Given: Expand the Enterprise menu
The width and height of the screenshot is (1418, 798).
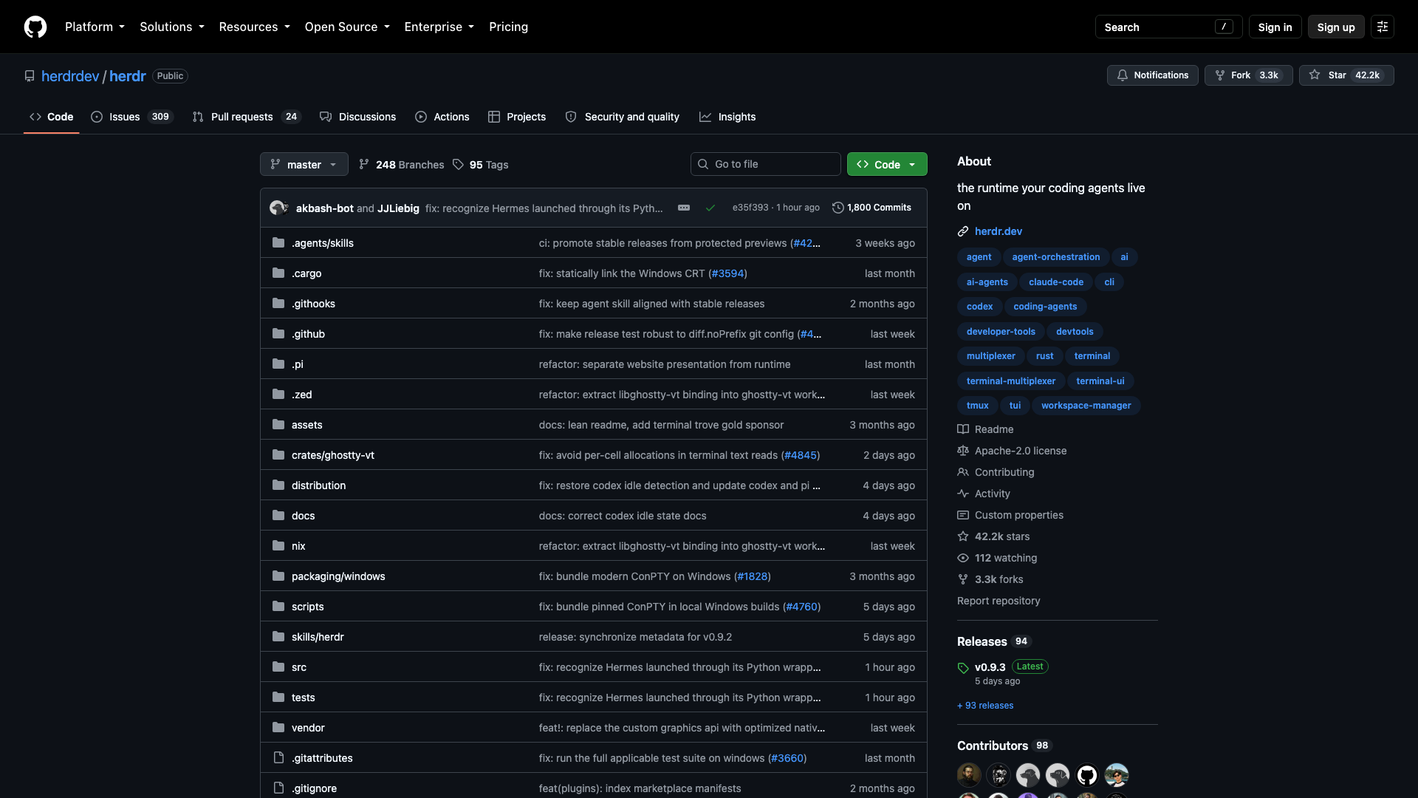Looking at the screenshot, I should 439,27.
